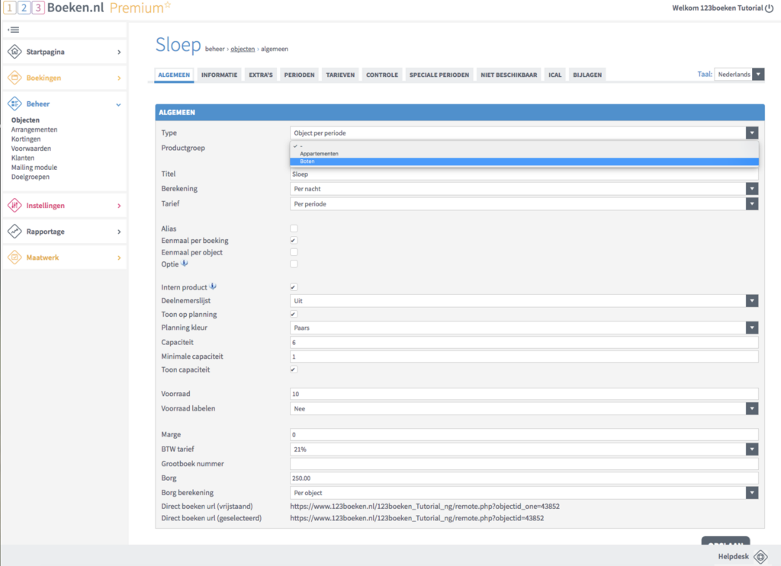Click the info icon next to Optie

pyautogui.click(x=185, y=263)
